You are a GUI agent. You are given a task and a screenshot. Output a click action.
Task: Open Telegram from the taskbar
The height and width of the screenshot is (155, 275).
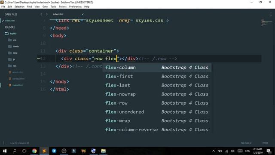click(x=54, y=151)
